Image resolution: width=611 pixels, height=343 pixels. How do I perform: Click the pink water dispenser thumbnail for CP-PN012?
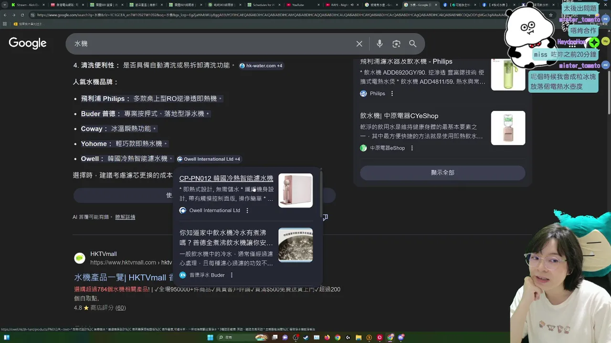(295, 191)
